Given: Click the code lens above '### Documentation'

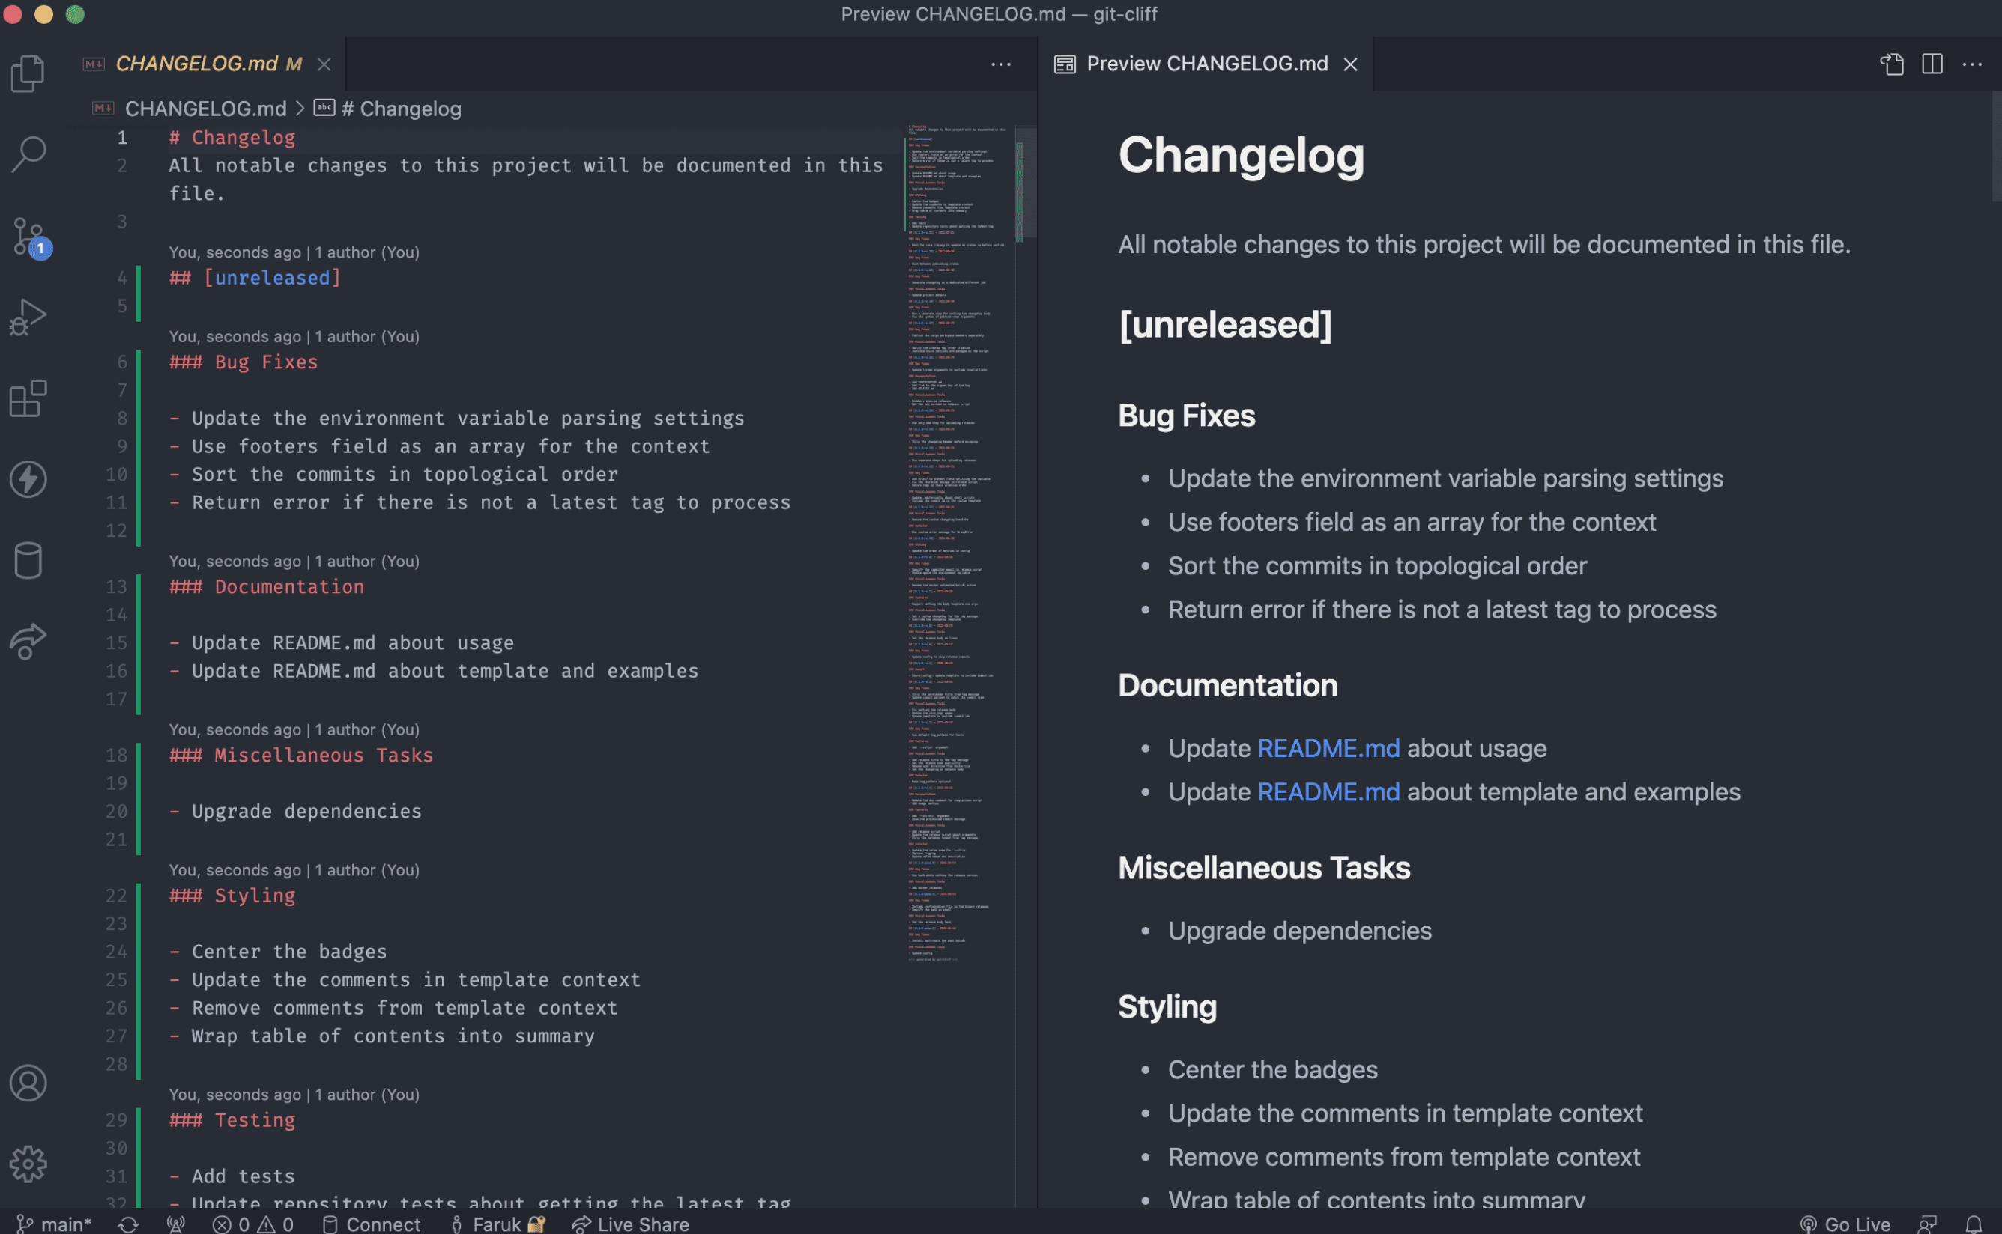Looking at the screenshot, I should coord(294,562).
